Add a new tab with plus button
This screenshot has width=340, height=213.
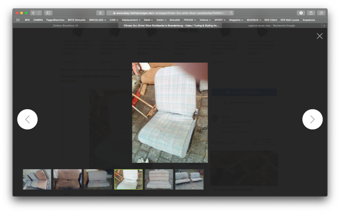pos(324,25)
